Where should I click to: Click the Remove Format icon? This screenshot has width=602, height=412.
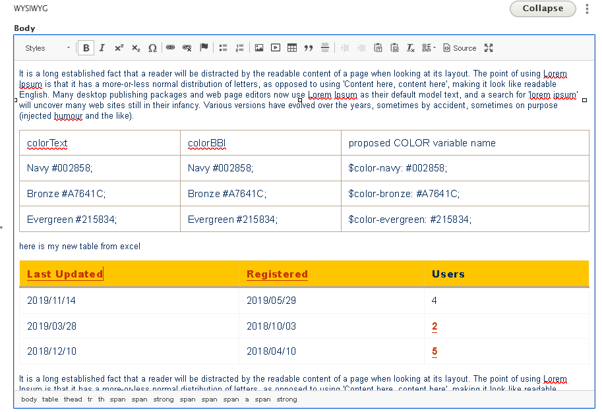(411, 48)
